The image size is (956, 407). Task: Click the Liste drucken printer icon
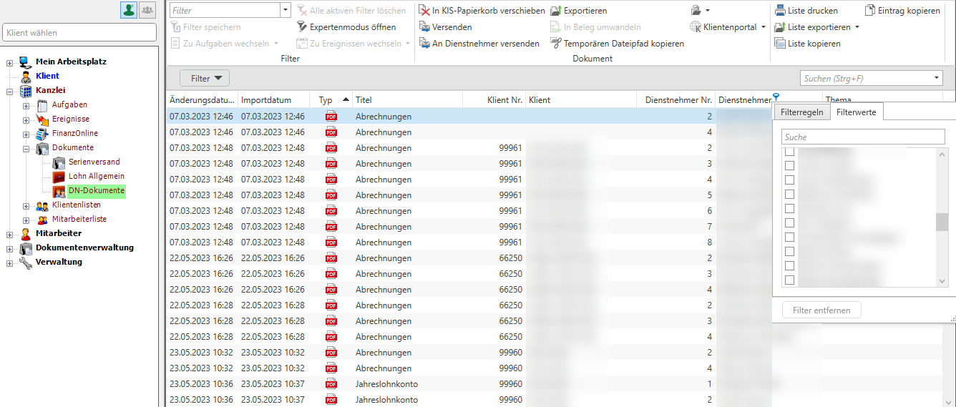tap(780, 11)
